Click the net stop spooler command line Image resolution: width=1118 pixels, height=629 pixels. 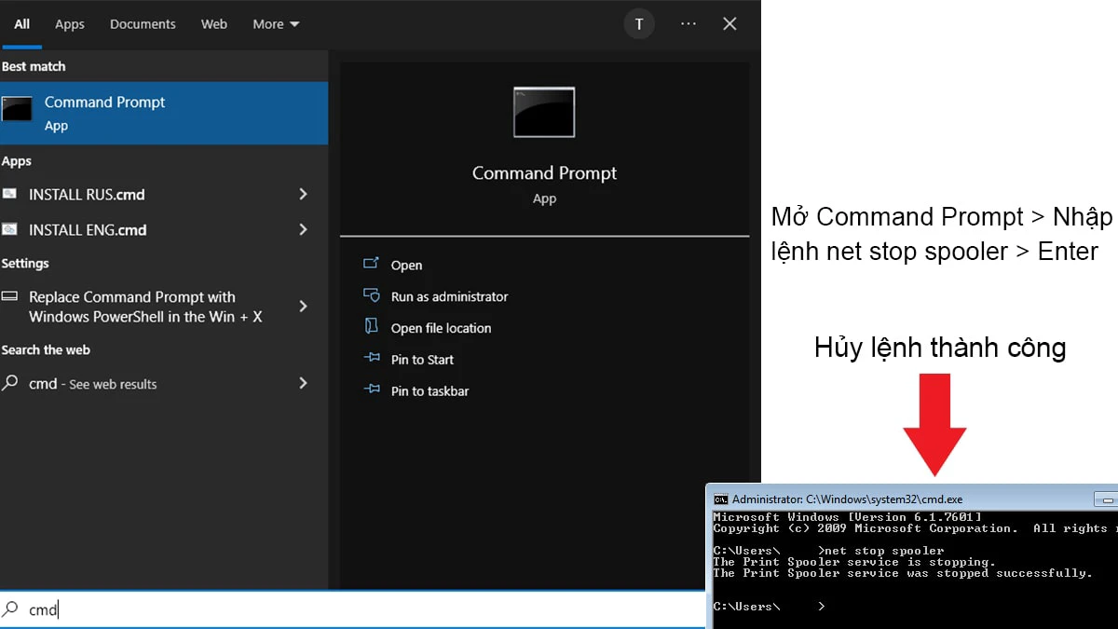[x=828, y=551]
